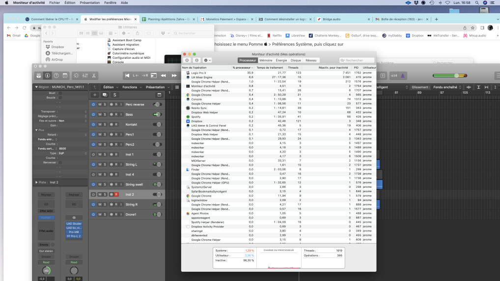Image resolution: width=500 pixels, height=281 pixels.
Task: Toggle power button on Perc reverse track
Action: [93, 104]
